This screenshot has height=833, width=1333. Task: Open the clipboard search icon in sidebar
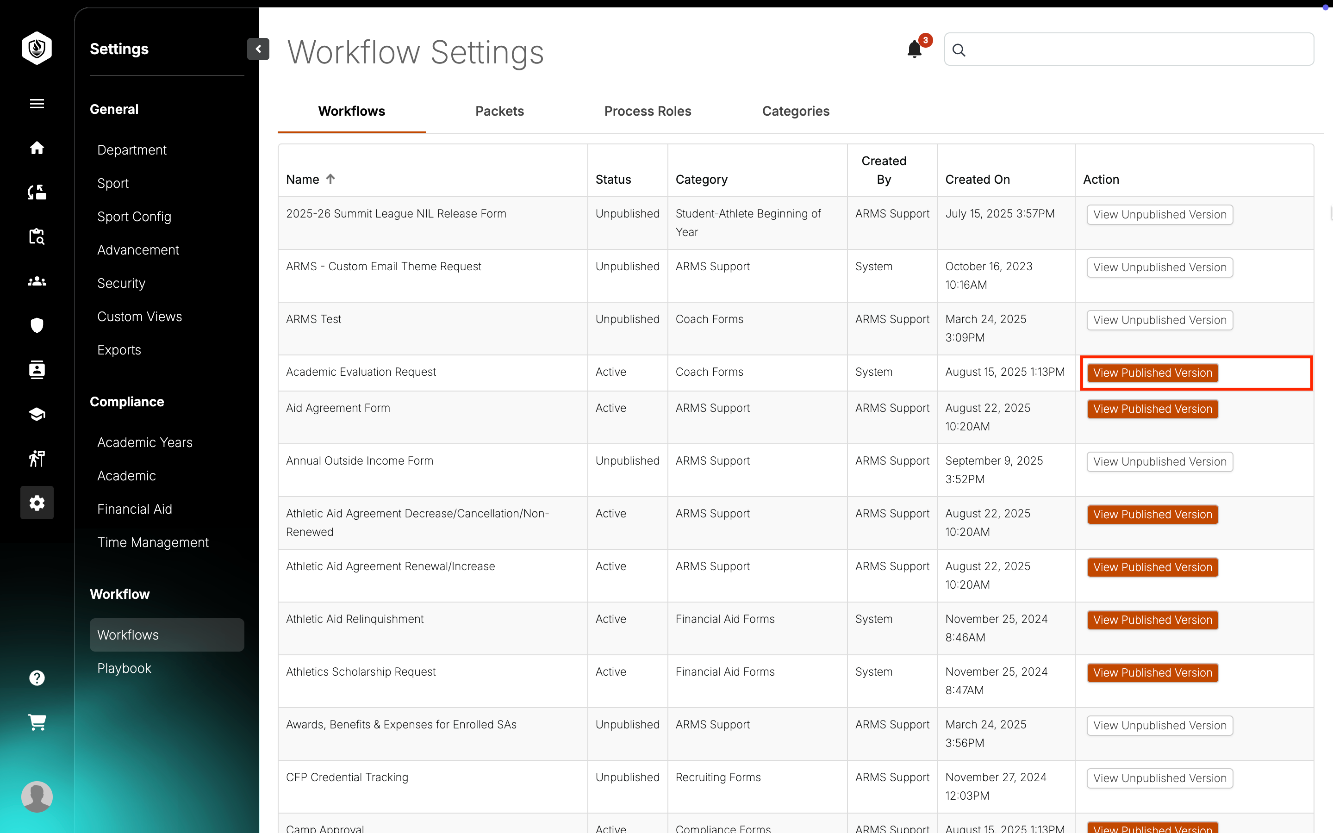(37, 236)
